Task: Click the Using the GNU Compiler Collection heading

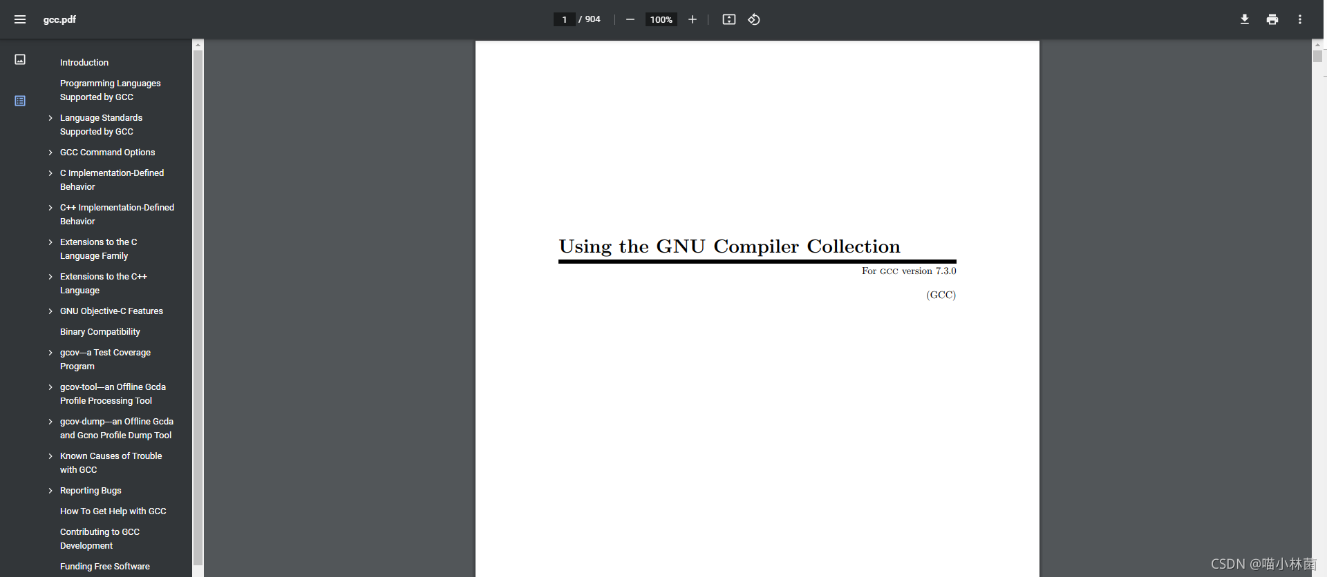Action: coord(729,246)
